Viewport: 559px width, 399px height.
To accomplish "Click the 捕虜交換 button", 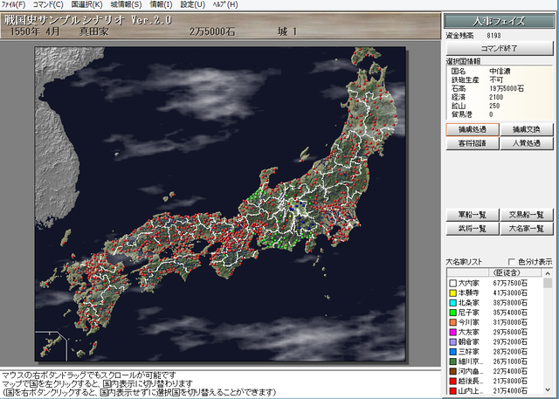I will (527, 130).
